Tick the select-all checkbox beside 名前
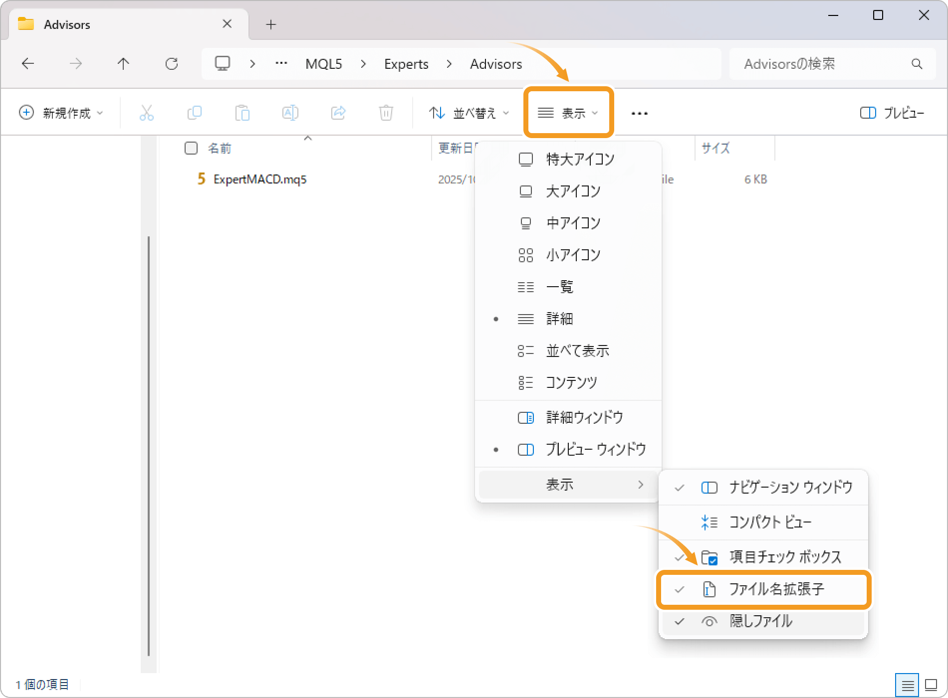Screen dimensions: 948x698 [x=191, y=148]
